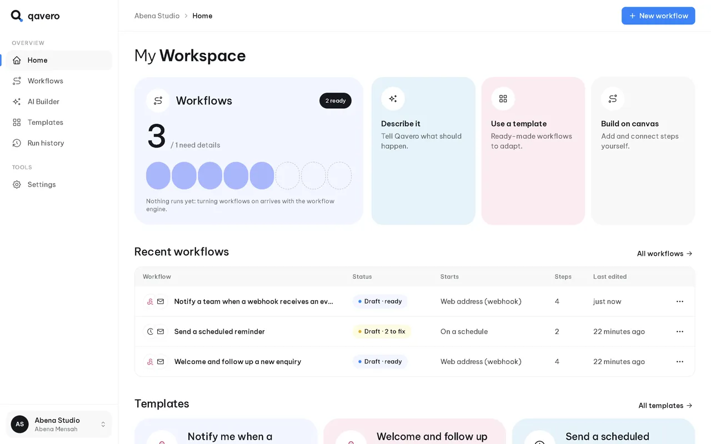Click the mail icon on Notify a team row
This screenshot has width=711, height=444.
pyautogui.click(x=161, y=301)
